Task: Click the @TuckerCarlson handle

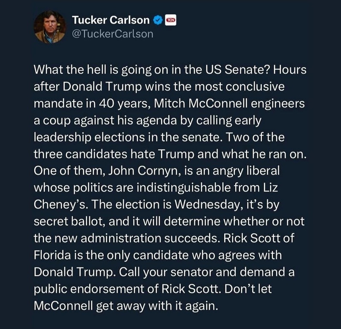Action: 113,34
